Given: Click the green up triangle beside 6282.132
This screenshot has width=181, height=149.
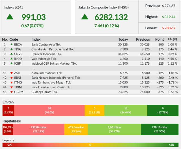Looking at the screenshot, I should tap(85, 17).
